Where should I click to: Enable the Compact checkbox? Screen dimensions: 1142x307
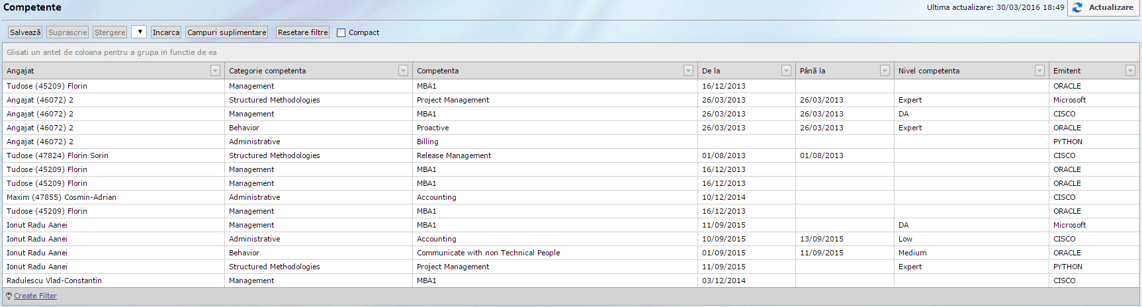pyautogui.click(x=341, y=32)
